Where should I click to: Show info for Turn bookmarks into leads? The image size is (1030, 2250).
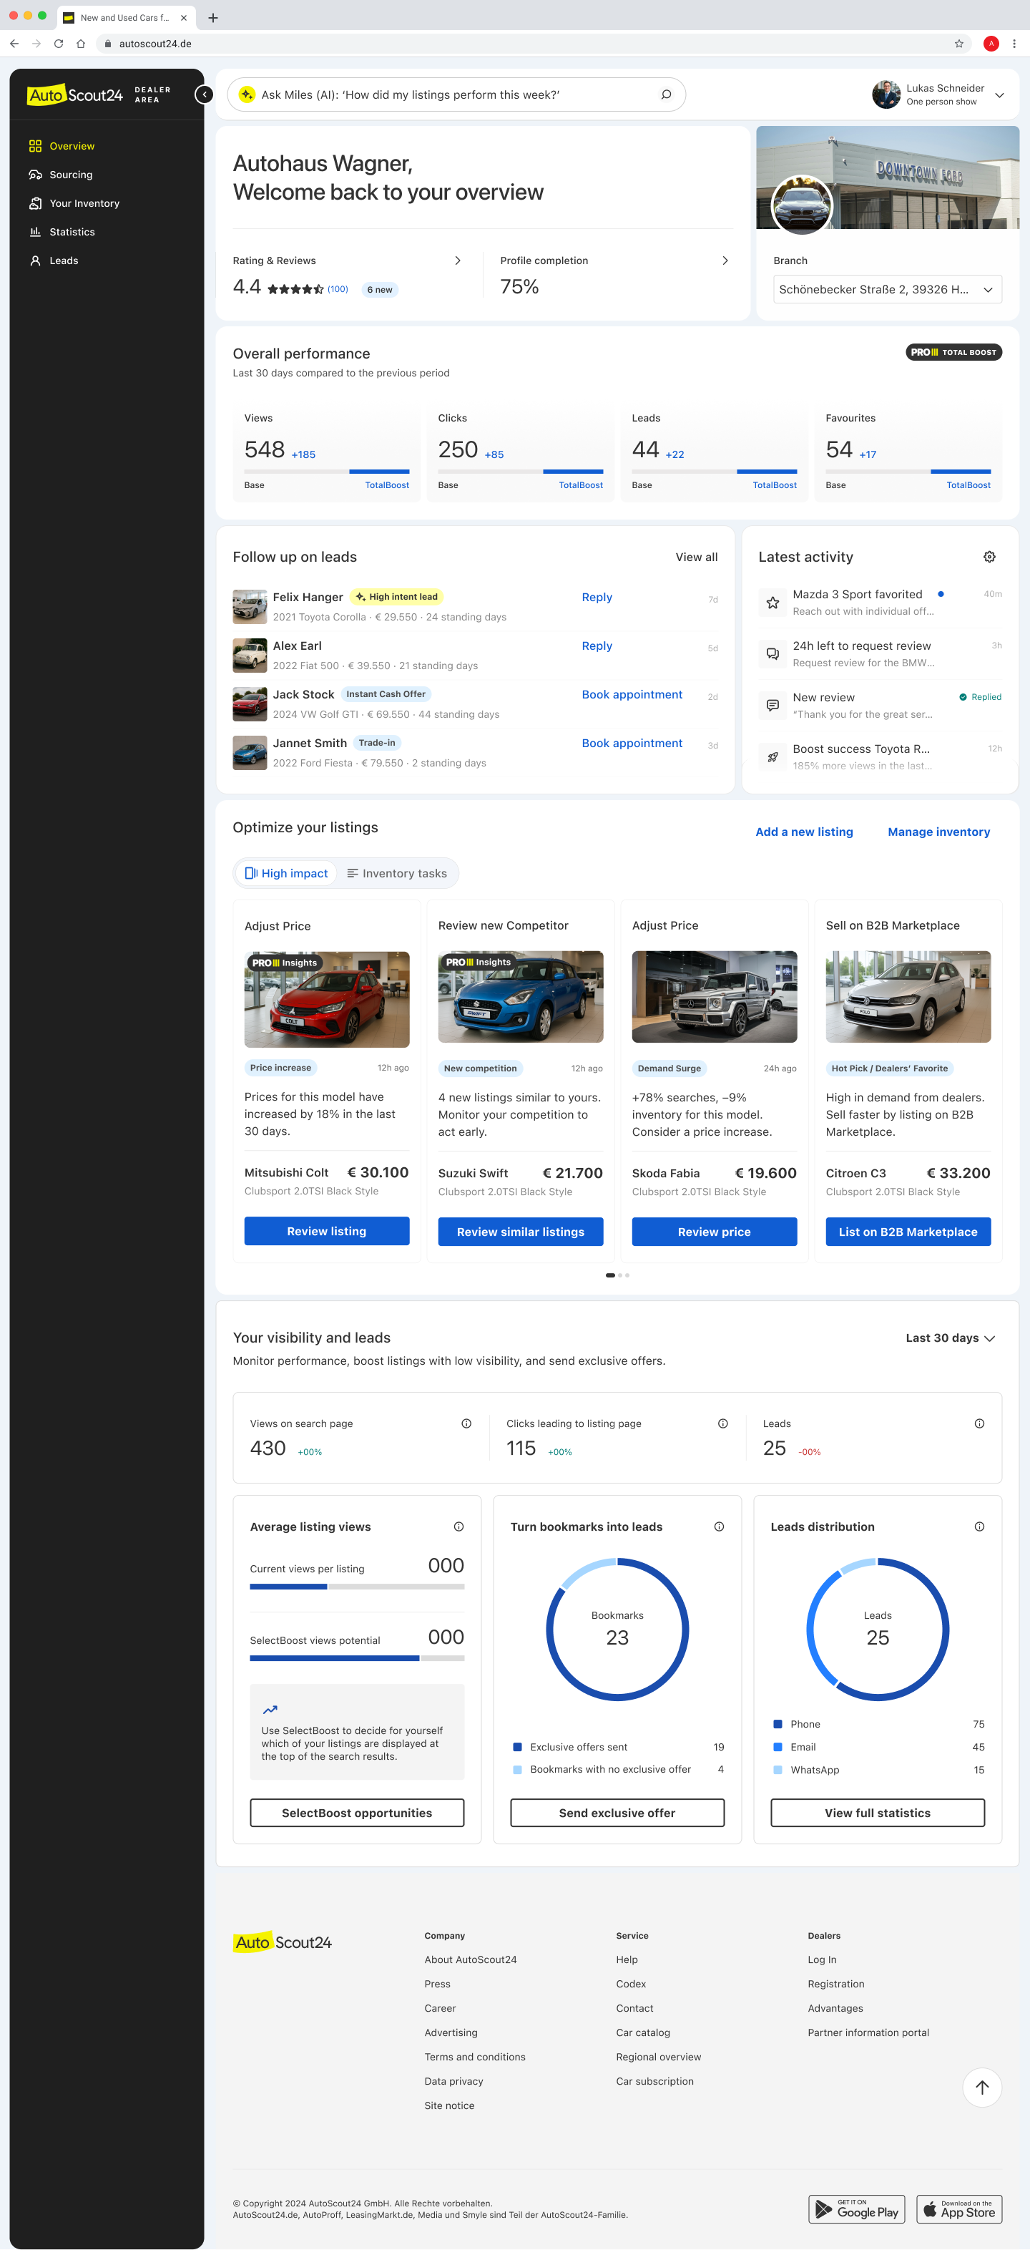718,1526
